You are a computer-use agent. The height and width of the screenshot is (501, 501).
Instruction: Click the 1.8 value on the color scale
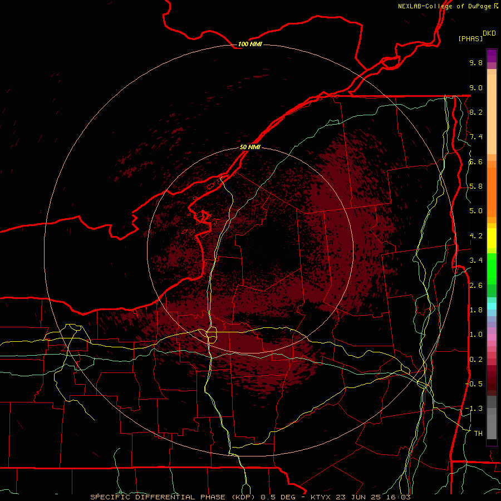476,310
